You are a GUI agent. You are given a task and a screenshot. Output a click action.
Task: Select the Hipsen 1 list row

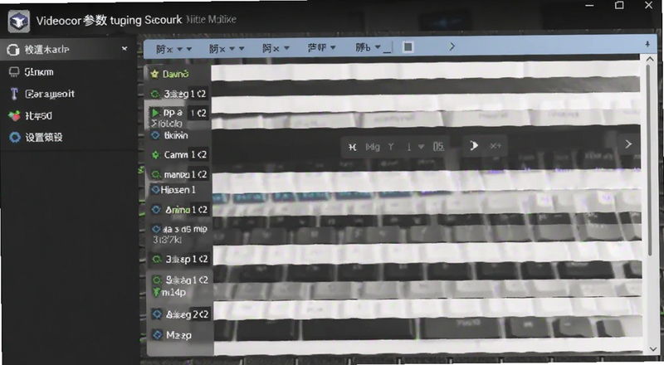click(178, 190)
